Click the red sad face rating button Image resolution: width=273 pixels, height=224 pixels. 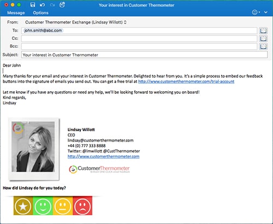click(x=82, y=206)
